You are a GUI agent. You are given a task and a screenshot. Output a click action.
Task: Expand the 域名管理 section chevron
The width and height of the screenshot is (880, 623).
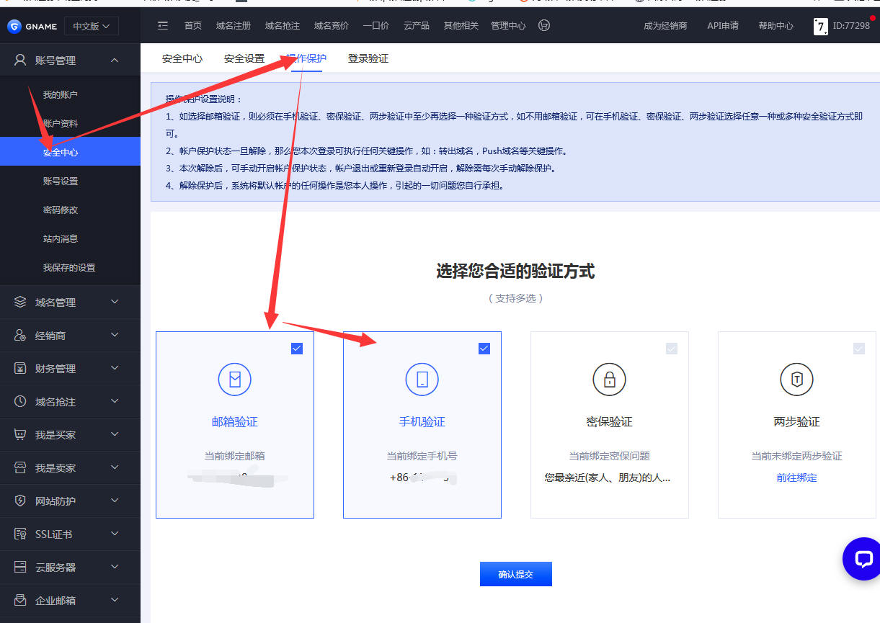click(x=115, y=302)
